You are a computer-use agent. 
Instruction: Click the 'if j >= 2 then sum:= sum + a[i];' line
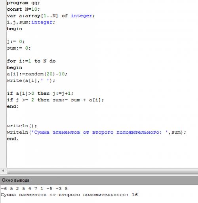point(55,100)
